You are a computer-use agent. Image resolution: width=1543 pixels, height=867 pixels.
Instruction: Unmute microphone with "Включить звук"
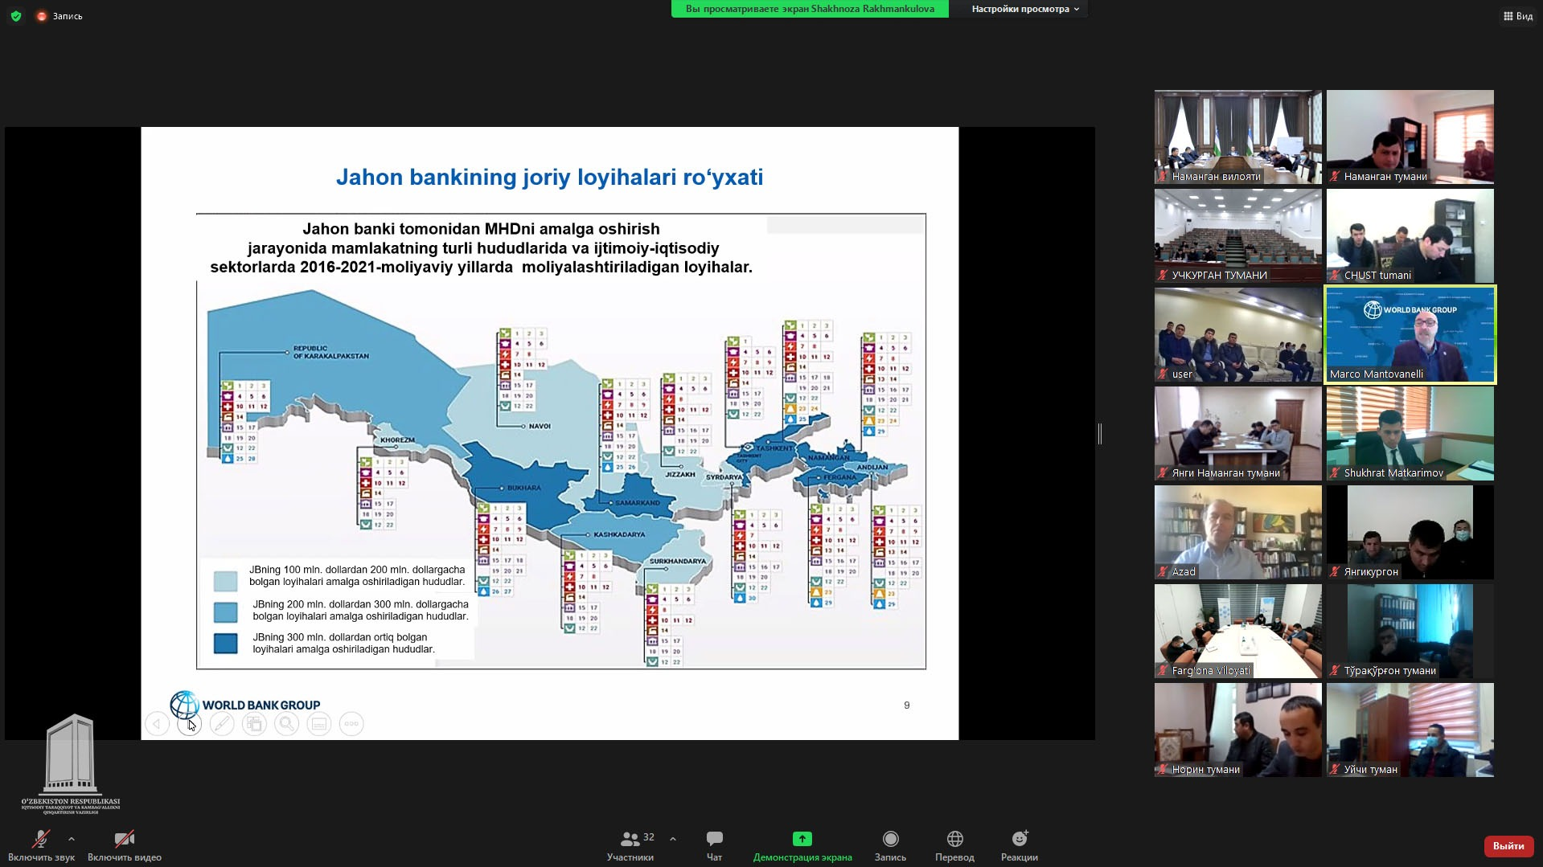[41, 846]
